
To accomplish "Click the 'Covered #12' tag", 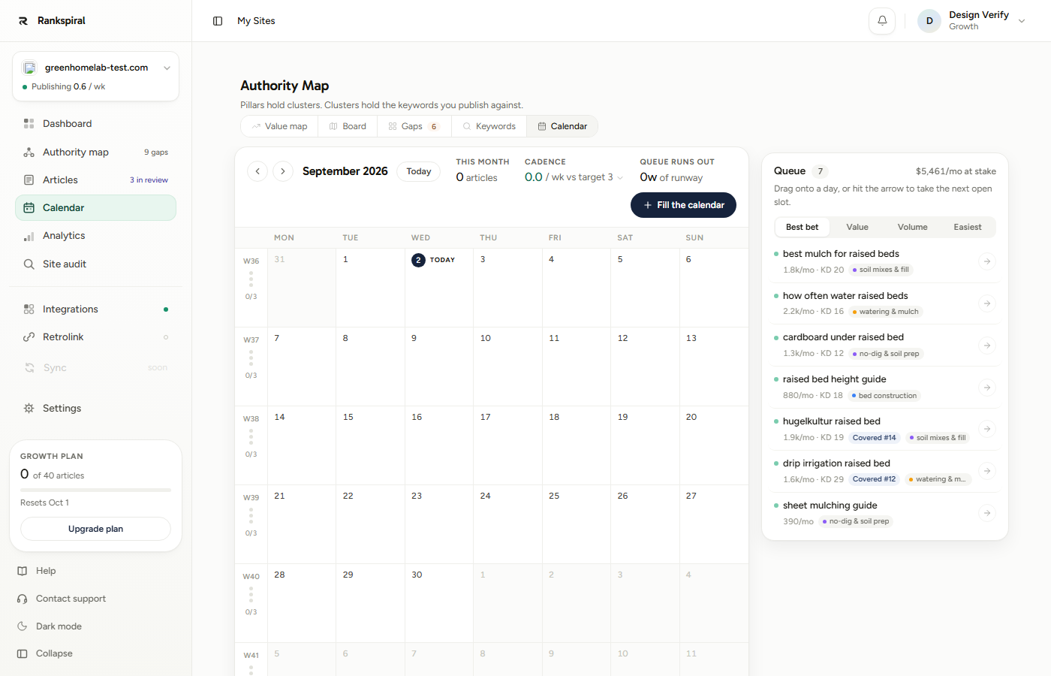I will tap(874, 479).
